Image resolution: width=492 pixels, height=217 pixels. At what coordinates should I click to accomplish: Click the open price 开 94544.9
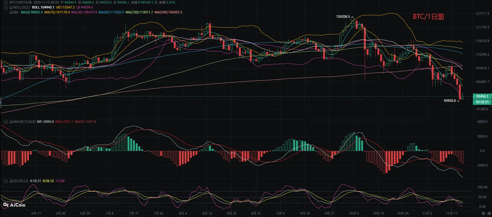click(x=68, y=2)
